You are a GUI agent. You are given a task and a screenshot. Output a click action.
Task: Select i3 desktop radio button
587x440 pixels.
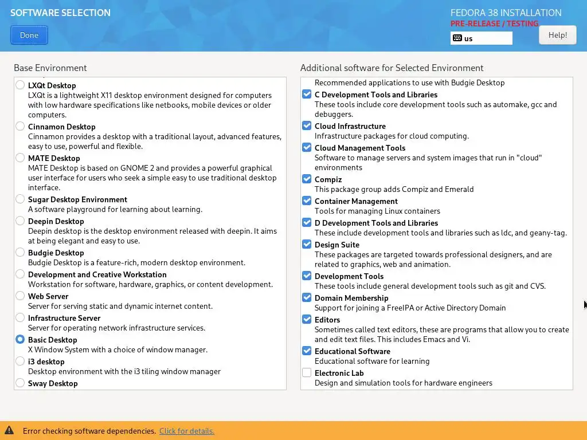[20, 361]
